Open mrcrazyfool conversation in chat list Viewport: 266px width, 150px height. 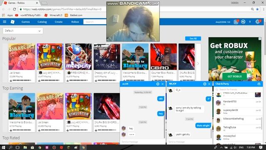pos(238,137)
